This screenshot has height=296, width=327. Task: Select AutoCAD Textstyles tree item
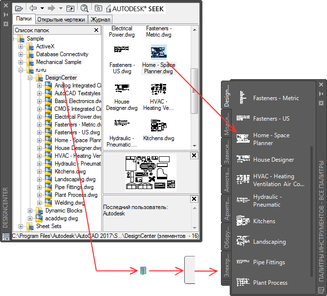tap(77, 93)
